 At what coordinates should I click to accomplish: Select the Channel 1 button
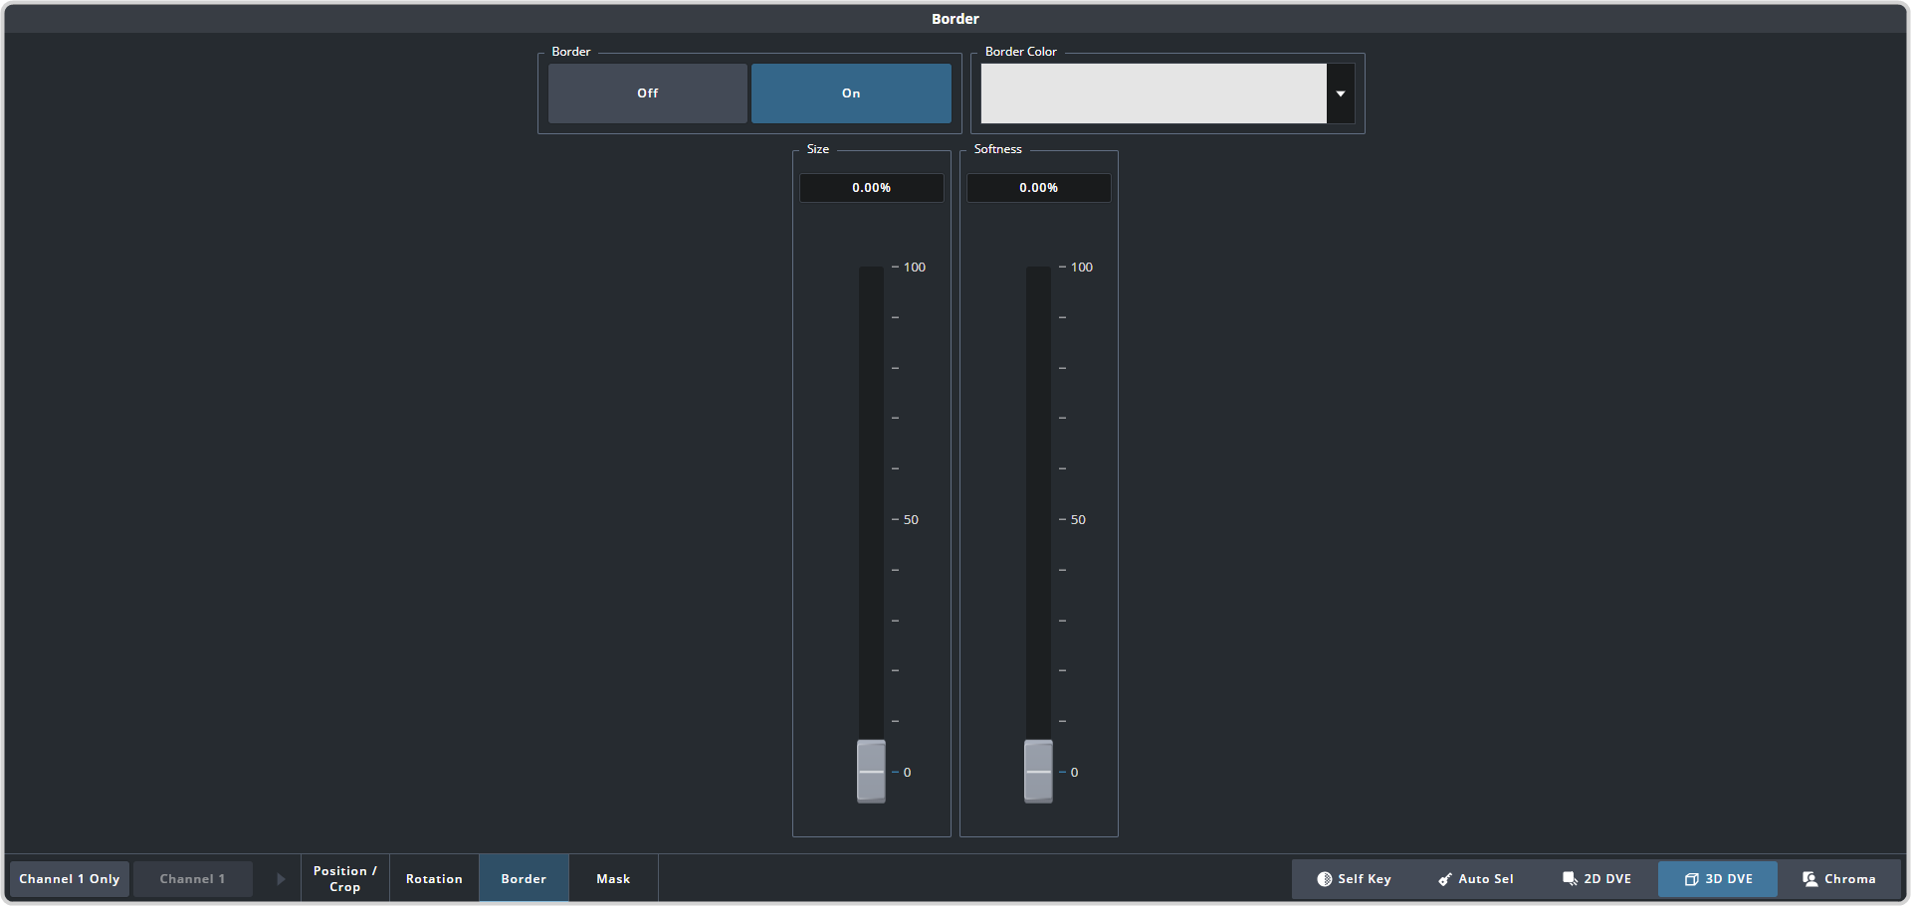(193, 879)
